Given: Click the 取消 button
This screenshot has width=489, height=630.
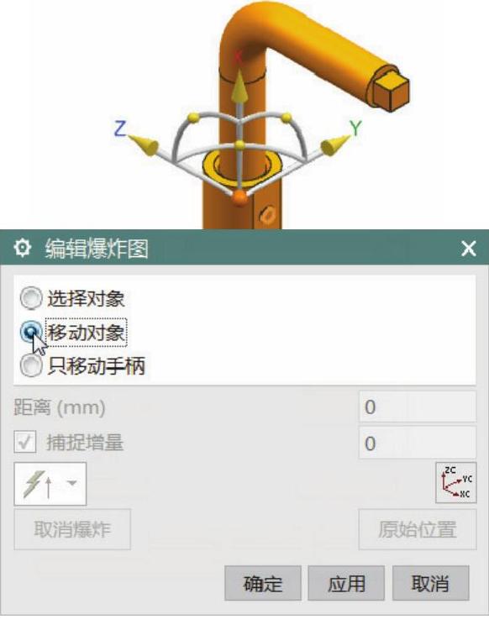Looking at the screenshot, I should point(430,583).
